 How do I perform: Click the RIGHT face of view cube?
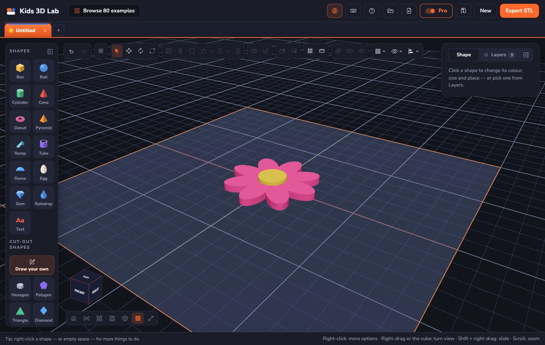tap(95, 291)
